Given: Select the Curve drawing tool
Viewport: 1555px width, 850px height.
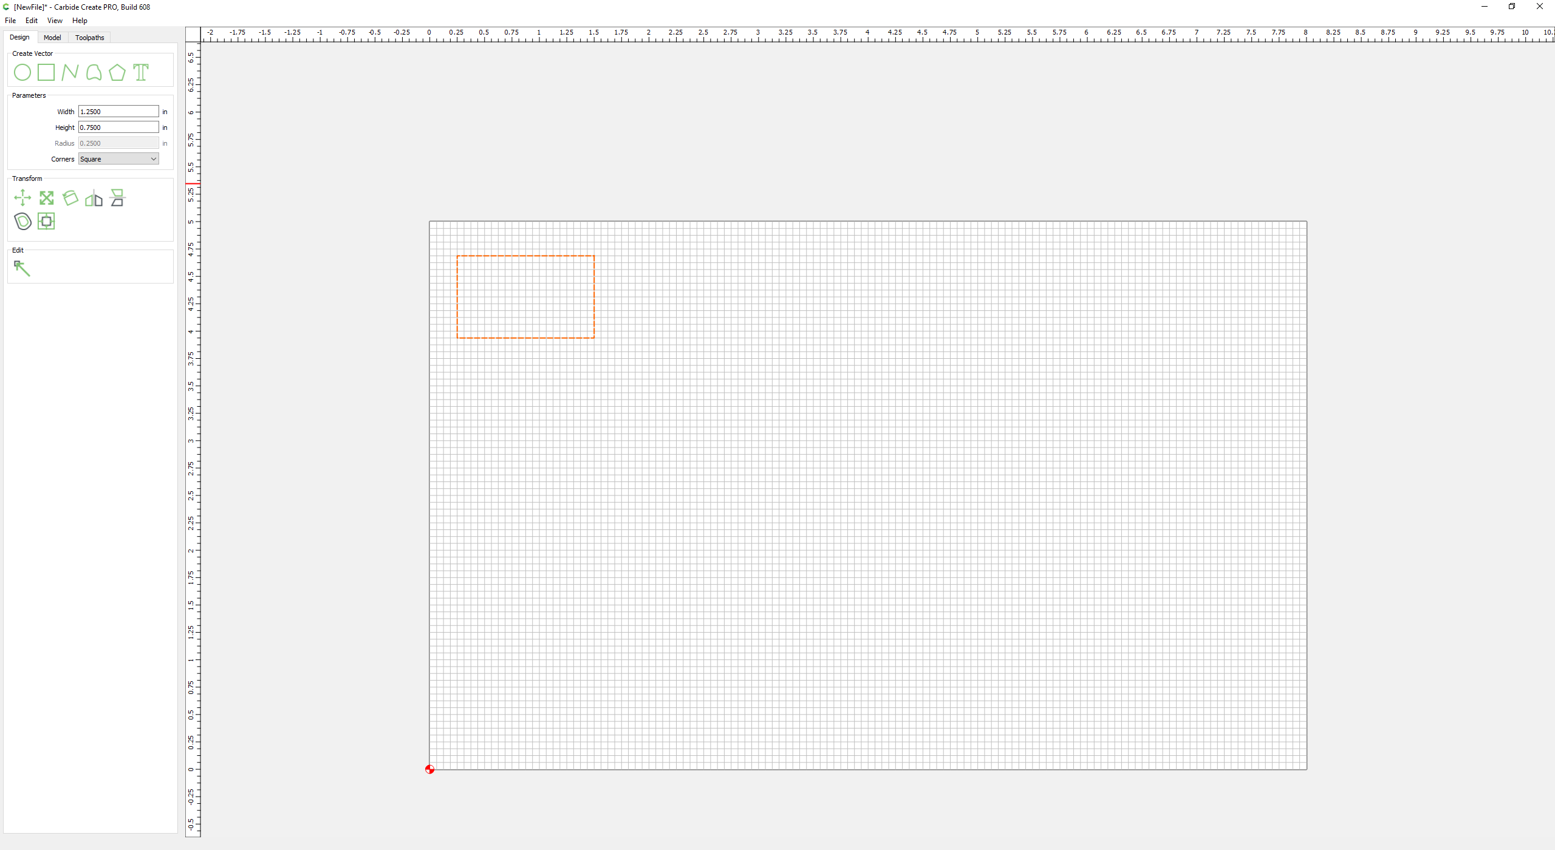Looking at the screenshot, I should coord(94,73).
